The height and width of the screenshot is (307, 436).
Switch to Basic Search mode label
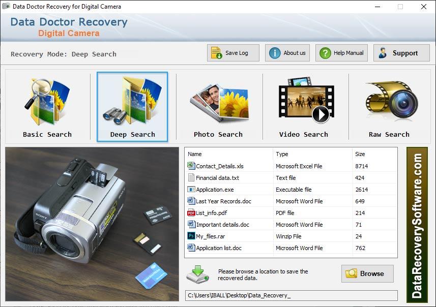[x=47, y=135]
